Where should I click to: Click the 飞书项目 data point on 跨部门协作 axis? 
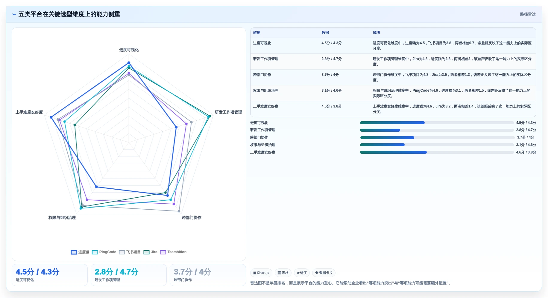pyautogui.click(x=179, y=211)
